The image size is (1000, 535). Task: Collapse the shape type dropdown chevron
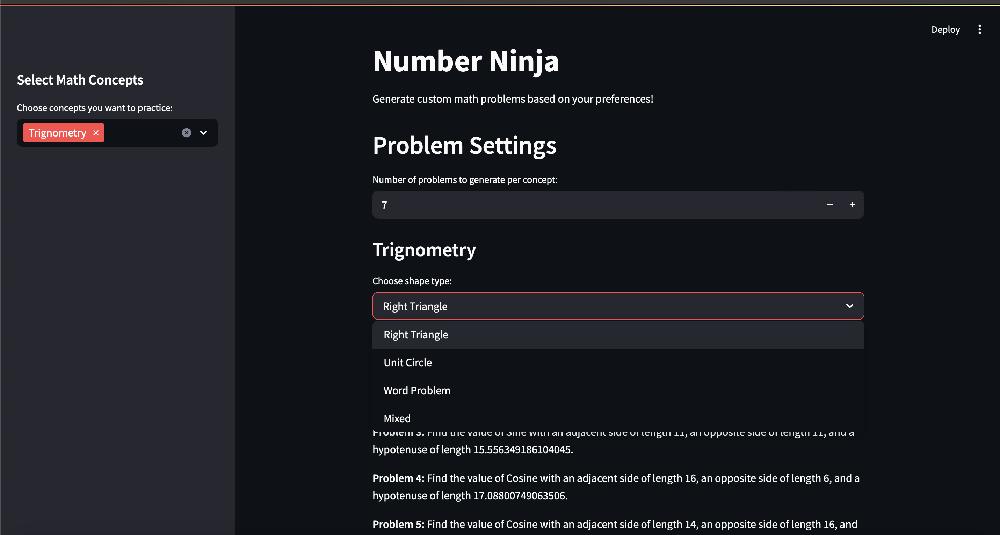[x=849, y=306]
